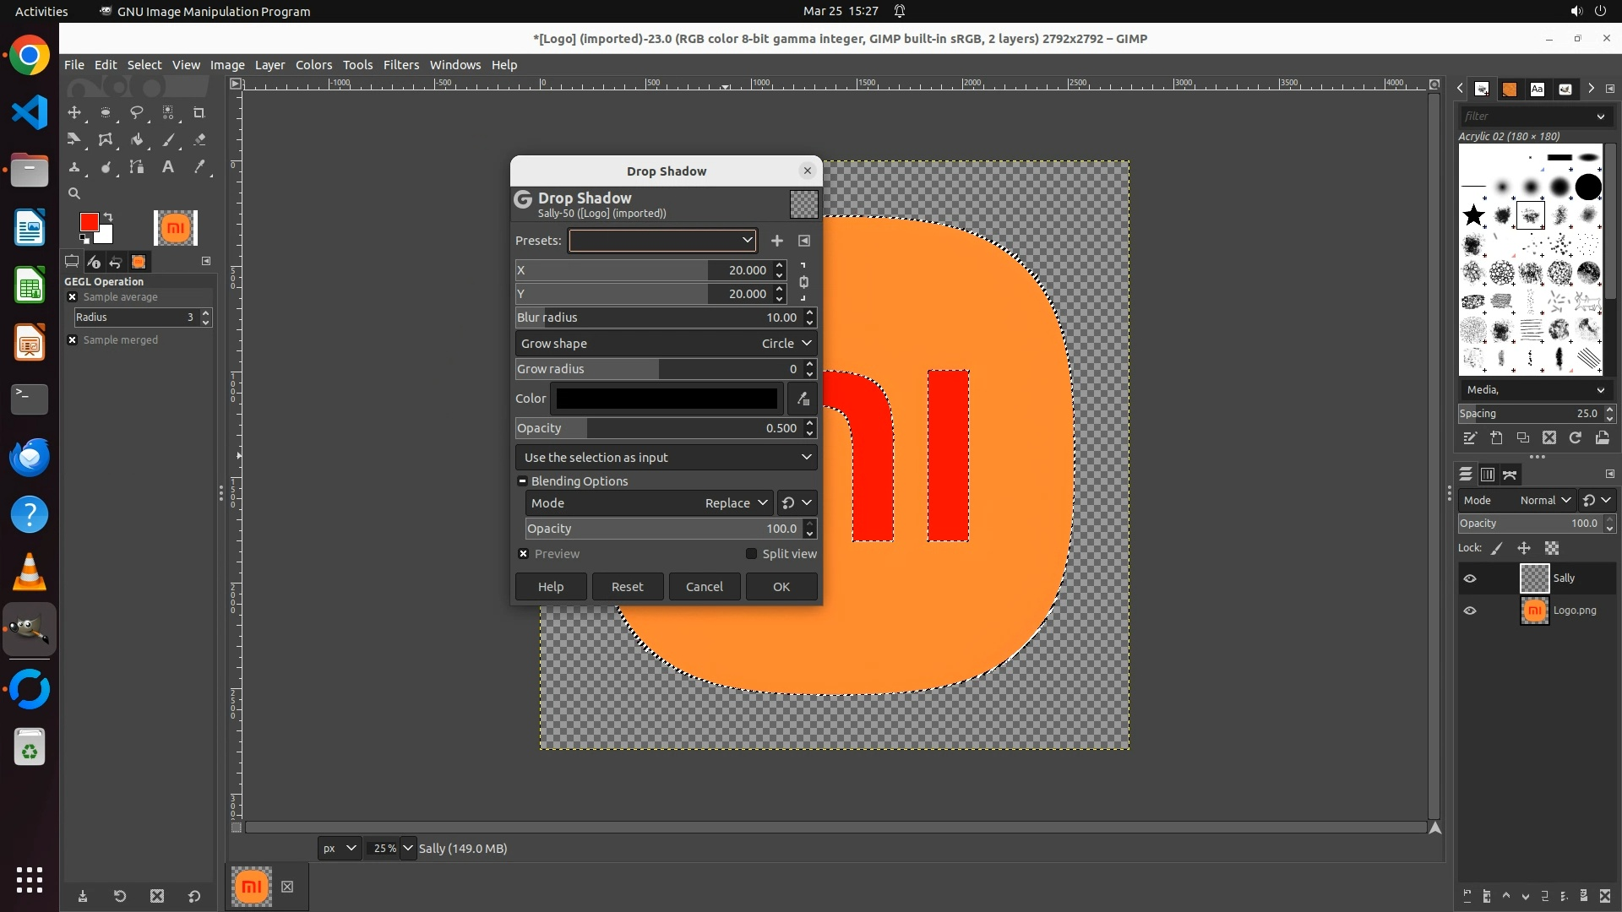Open the Colors menu
Image resolution: width=1622 pixels, height=912 pixels.
click(x=313, y=65)
